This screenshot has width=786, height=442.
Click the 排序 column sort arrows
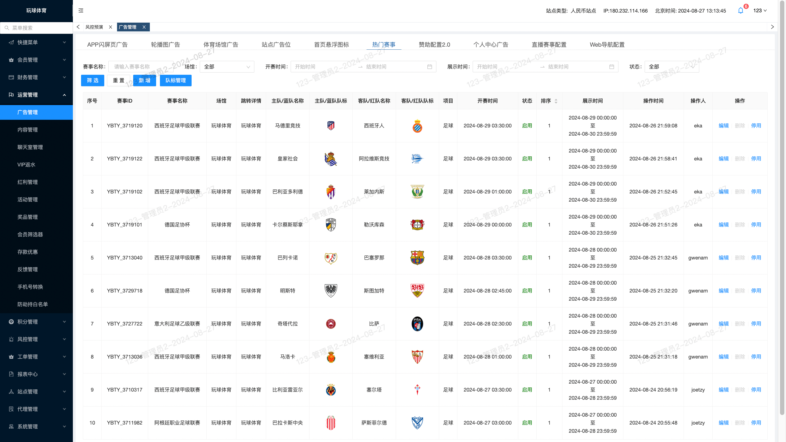556,101
